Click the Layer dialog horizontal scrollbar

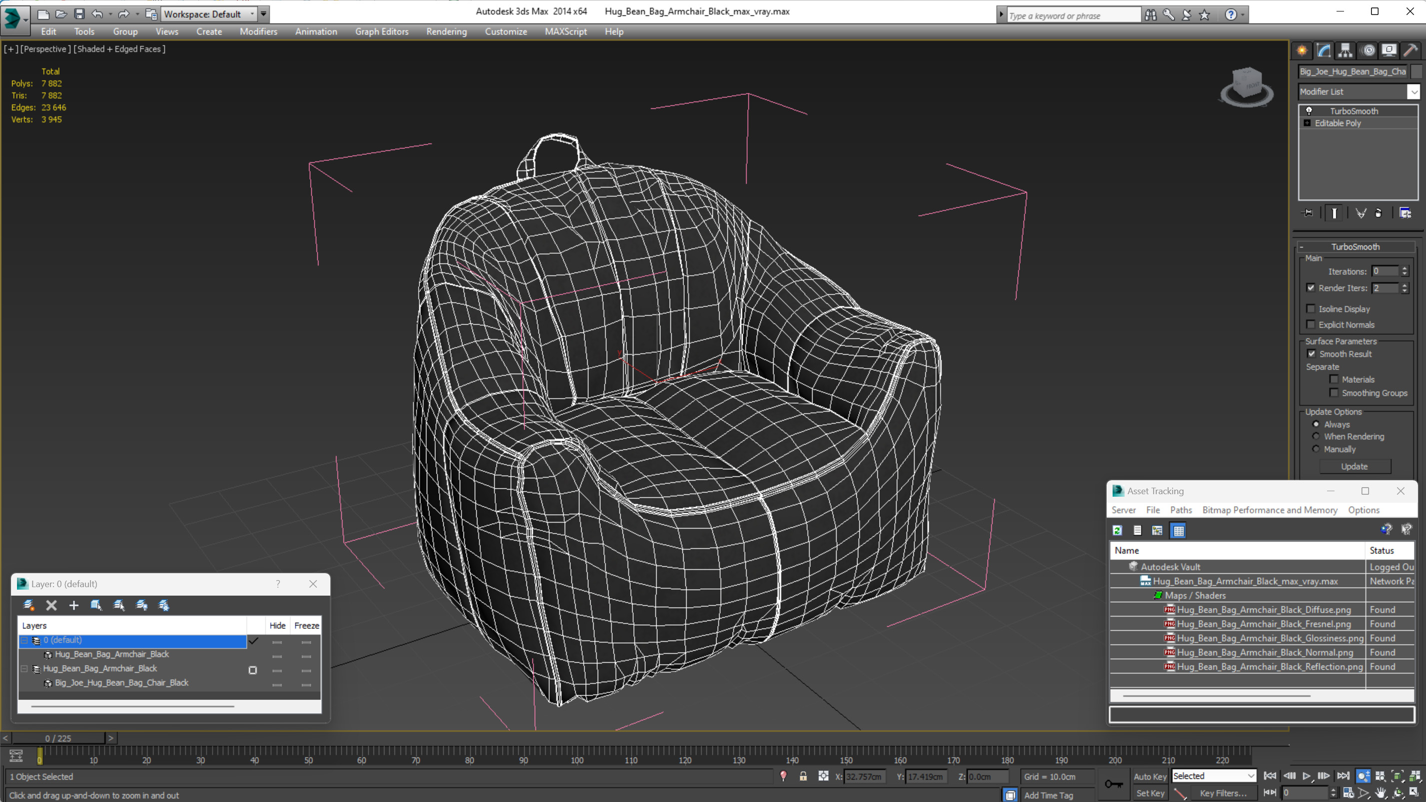click(x=133, y=706)
